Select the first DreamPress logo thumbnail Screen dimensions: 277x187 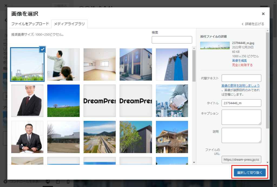[x=100, y=101]
